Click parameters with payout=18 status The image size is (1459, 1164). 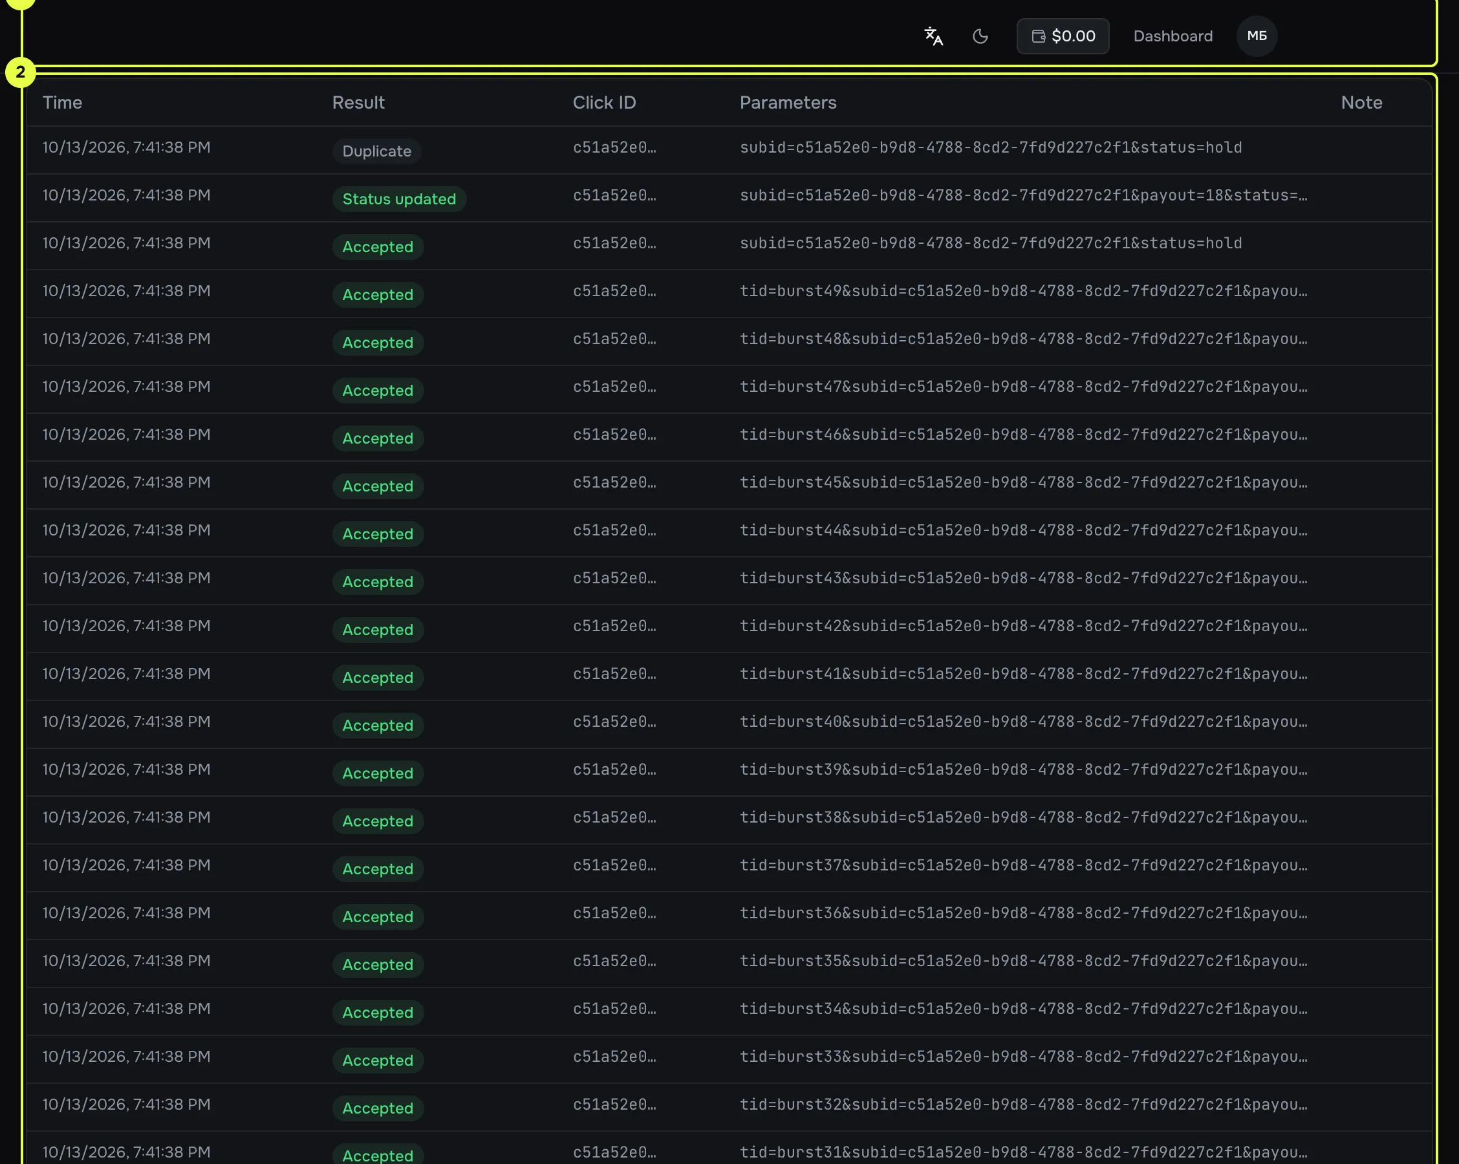[1023, 195]
